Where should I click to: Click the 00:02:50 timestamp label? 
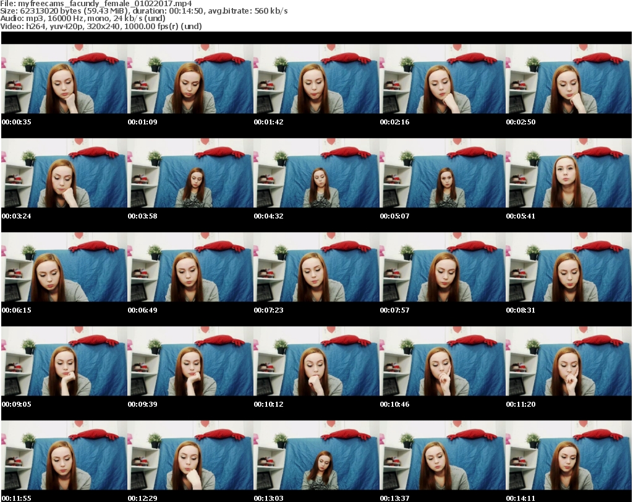pyautogui.click(x=520, y=122)
